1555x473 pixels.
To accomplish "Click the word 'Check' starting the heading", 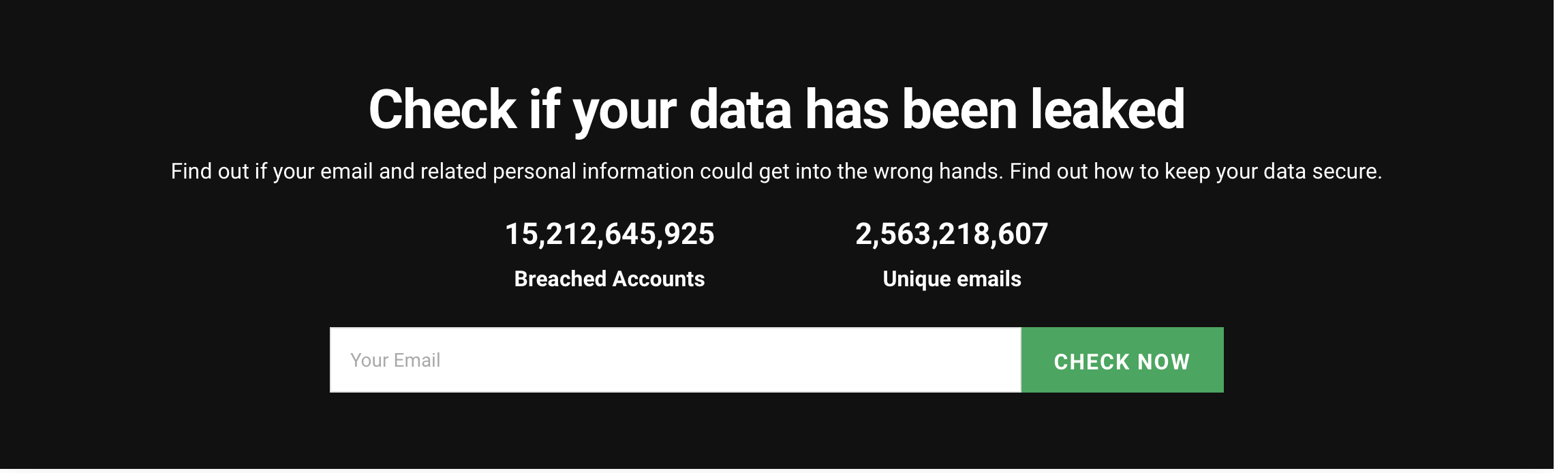I will tap(443, 109).
